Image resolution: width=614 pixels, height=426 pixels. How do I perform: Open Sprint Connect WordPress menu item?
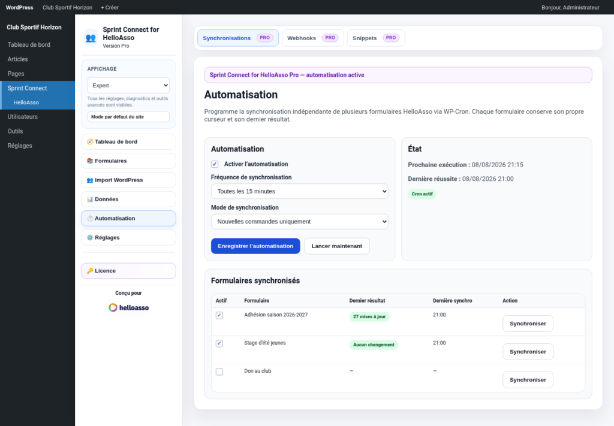point(37,88)
